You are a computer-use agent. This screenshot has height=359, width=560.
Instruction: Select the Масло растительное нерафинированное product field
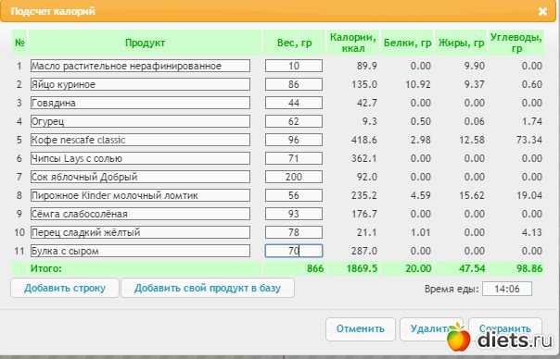tap(140, 66)
